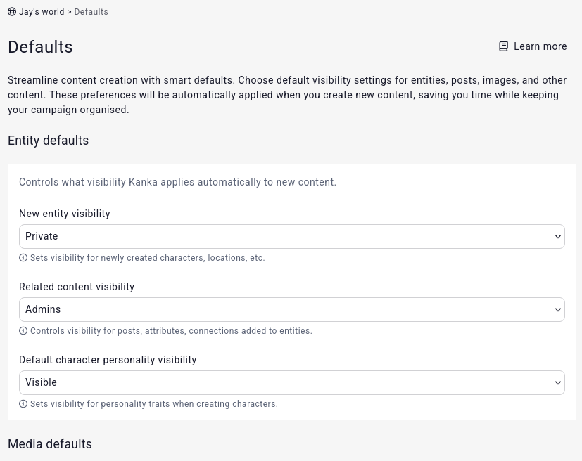Click chevron arrow on the Visible select box

[x=558, y=383]
